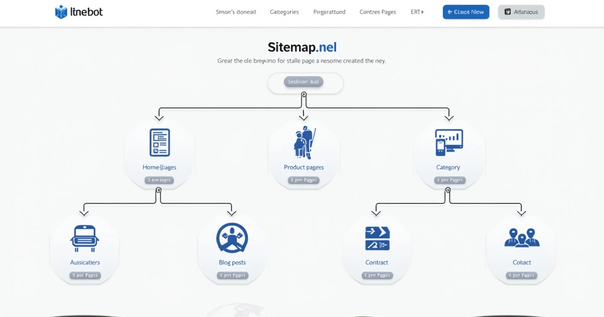Select the Home pages document icon
Image resolution: width=604 pixels, height=317 pixels.
159,143
